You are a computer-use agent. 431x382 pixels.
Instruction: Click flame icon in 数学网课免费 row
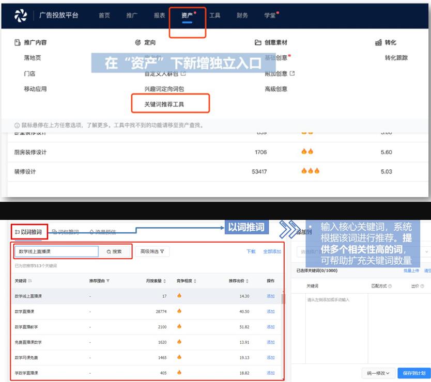(179, 357)
